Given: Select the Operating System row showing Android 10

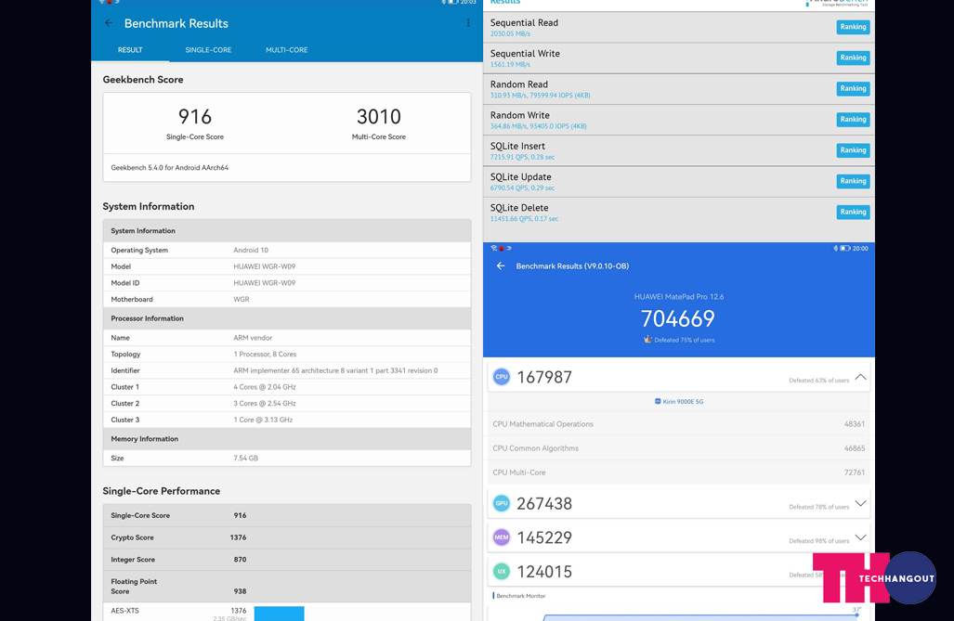Looking at the screenshot, I should 286,250.
